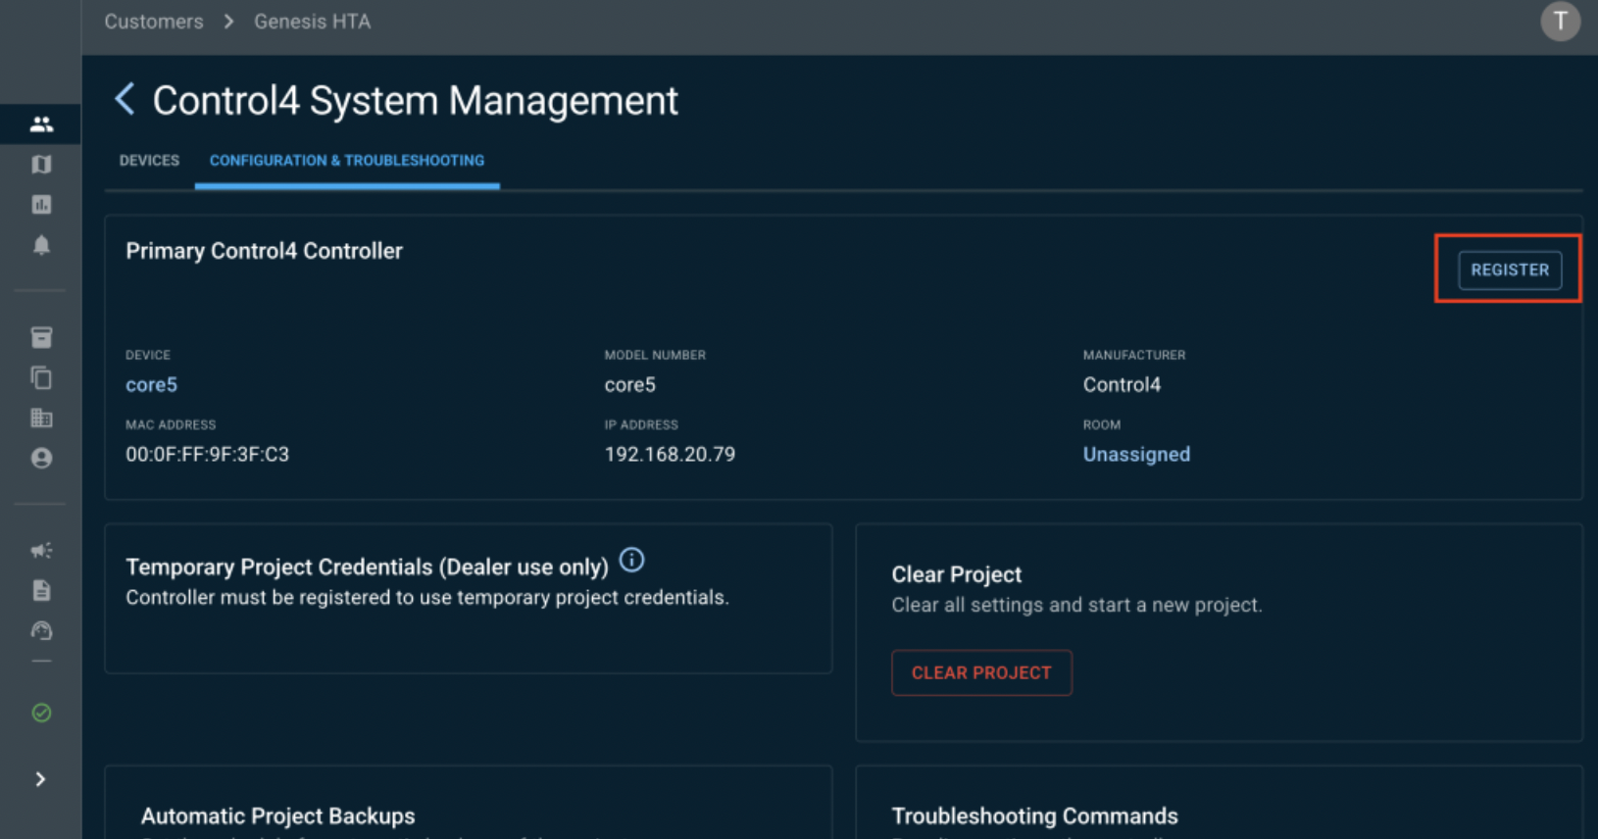Open the map icon in sidebar
Image resolution: width=1598 pixels, height=839 pixels.
point(41,165)
